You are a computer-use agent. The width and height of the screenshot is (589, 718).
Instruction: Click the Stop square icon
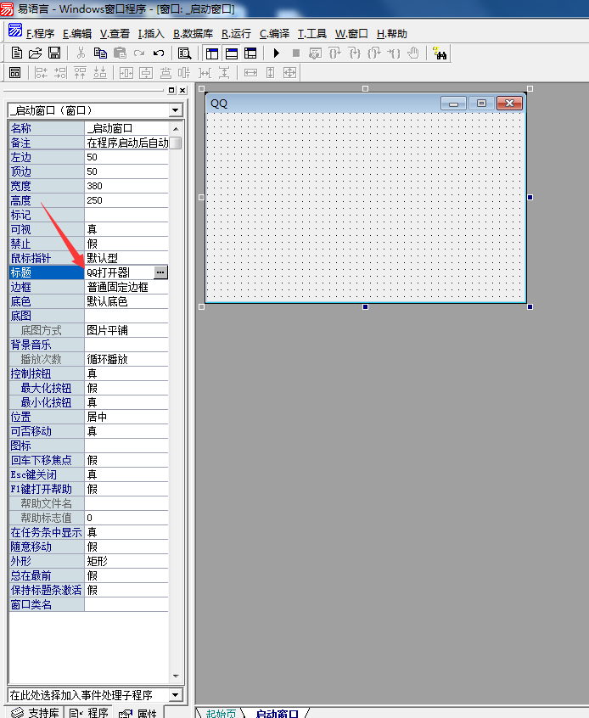point(296,53)
